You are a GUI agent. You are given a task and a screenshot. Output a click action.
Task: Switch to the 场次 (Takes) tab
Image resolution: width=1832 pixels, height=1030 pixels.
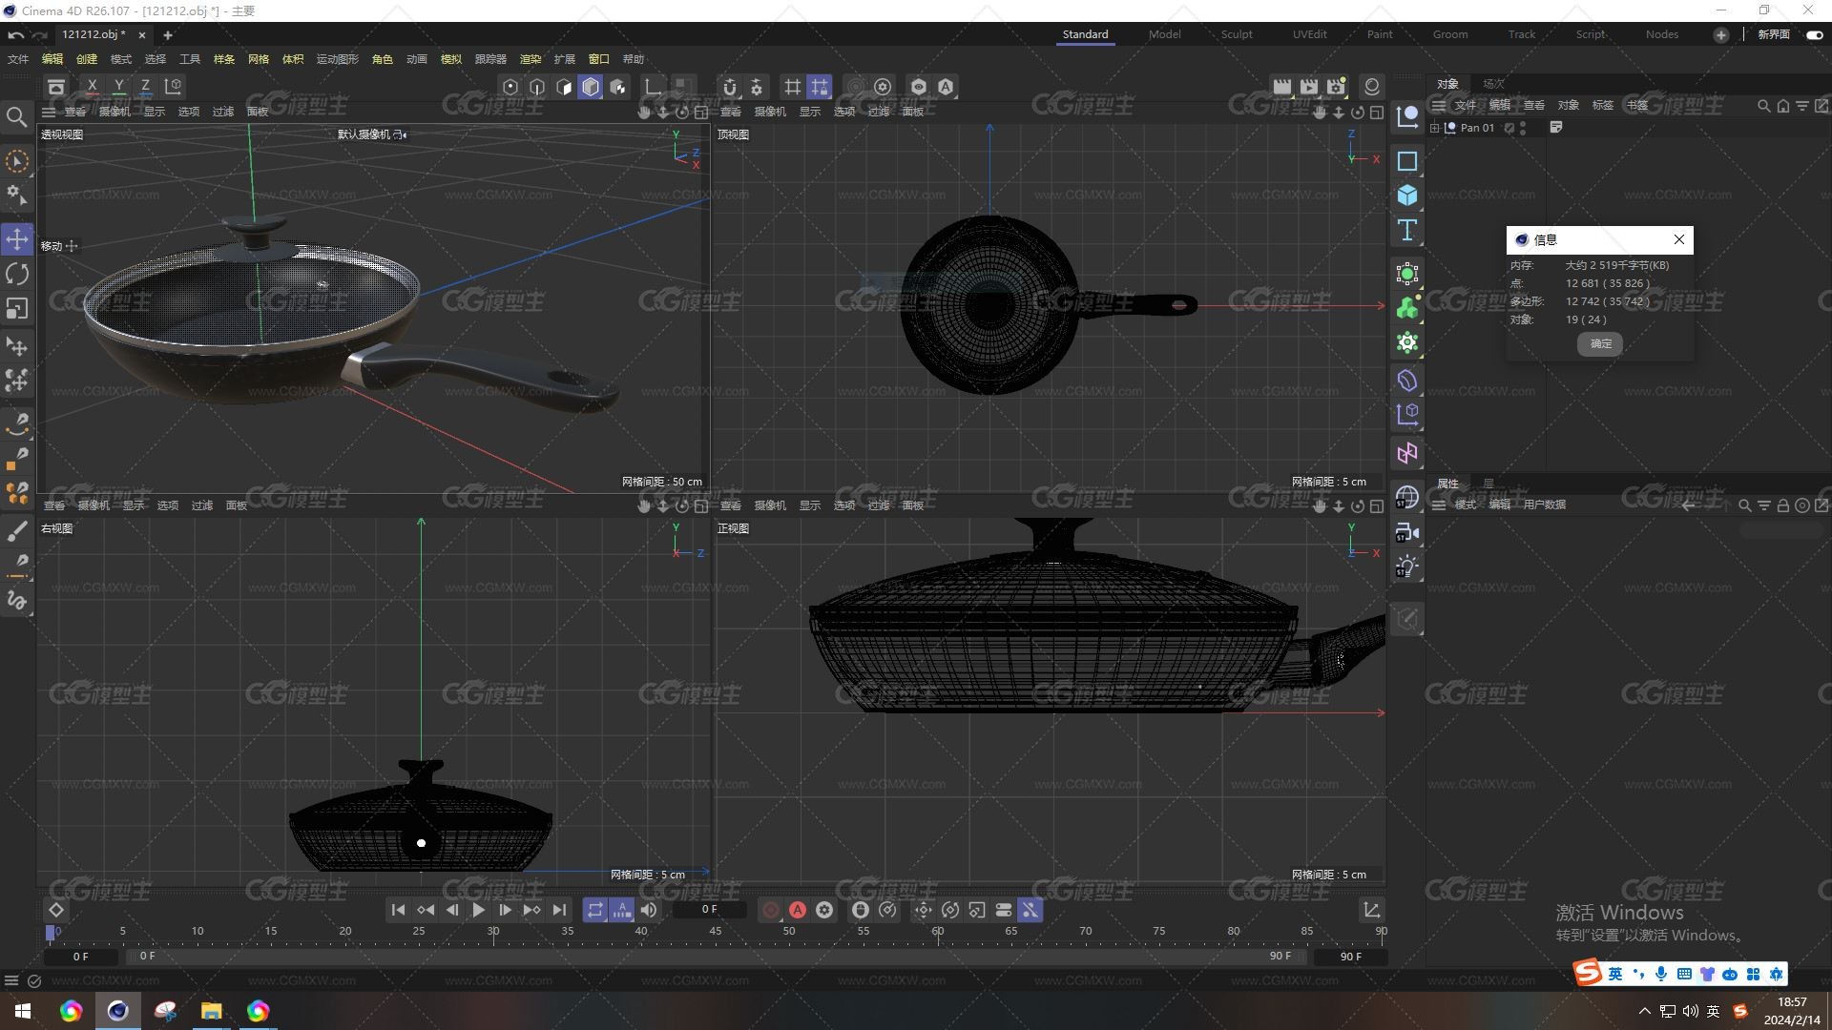(x=1493, y=84)
